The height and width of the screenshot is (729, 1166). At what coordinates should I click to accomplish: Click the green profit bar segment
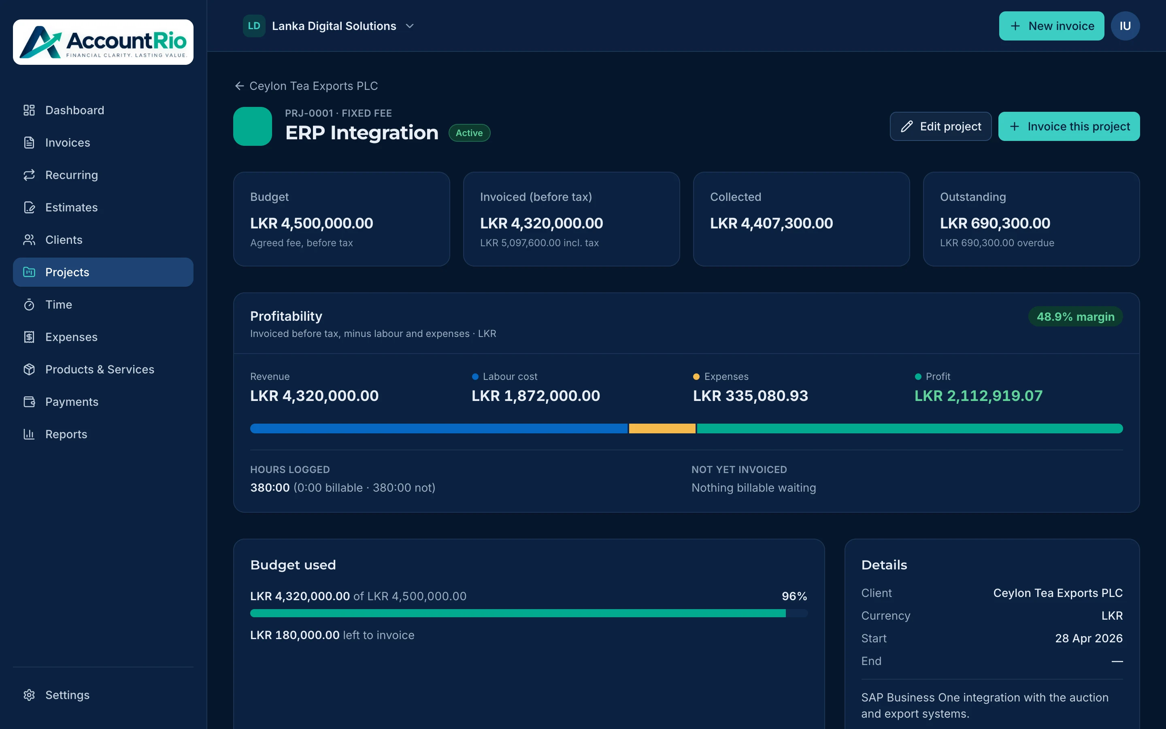[910, 428]
